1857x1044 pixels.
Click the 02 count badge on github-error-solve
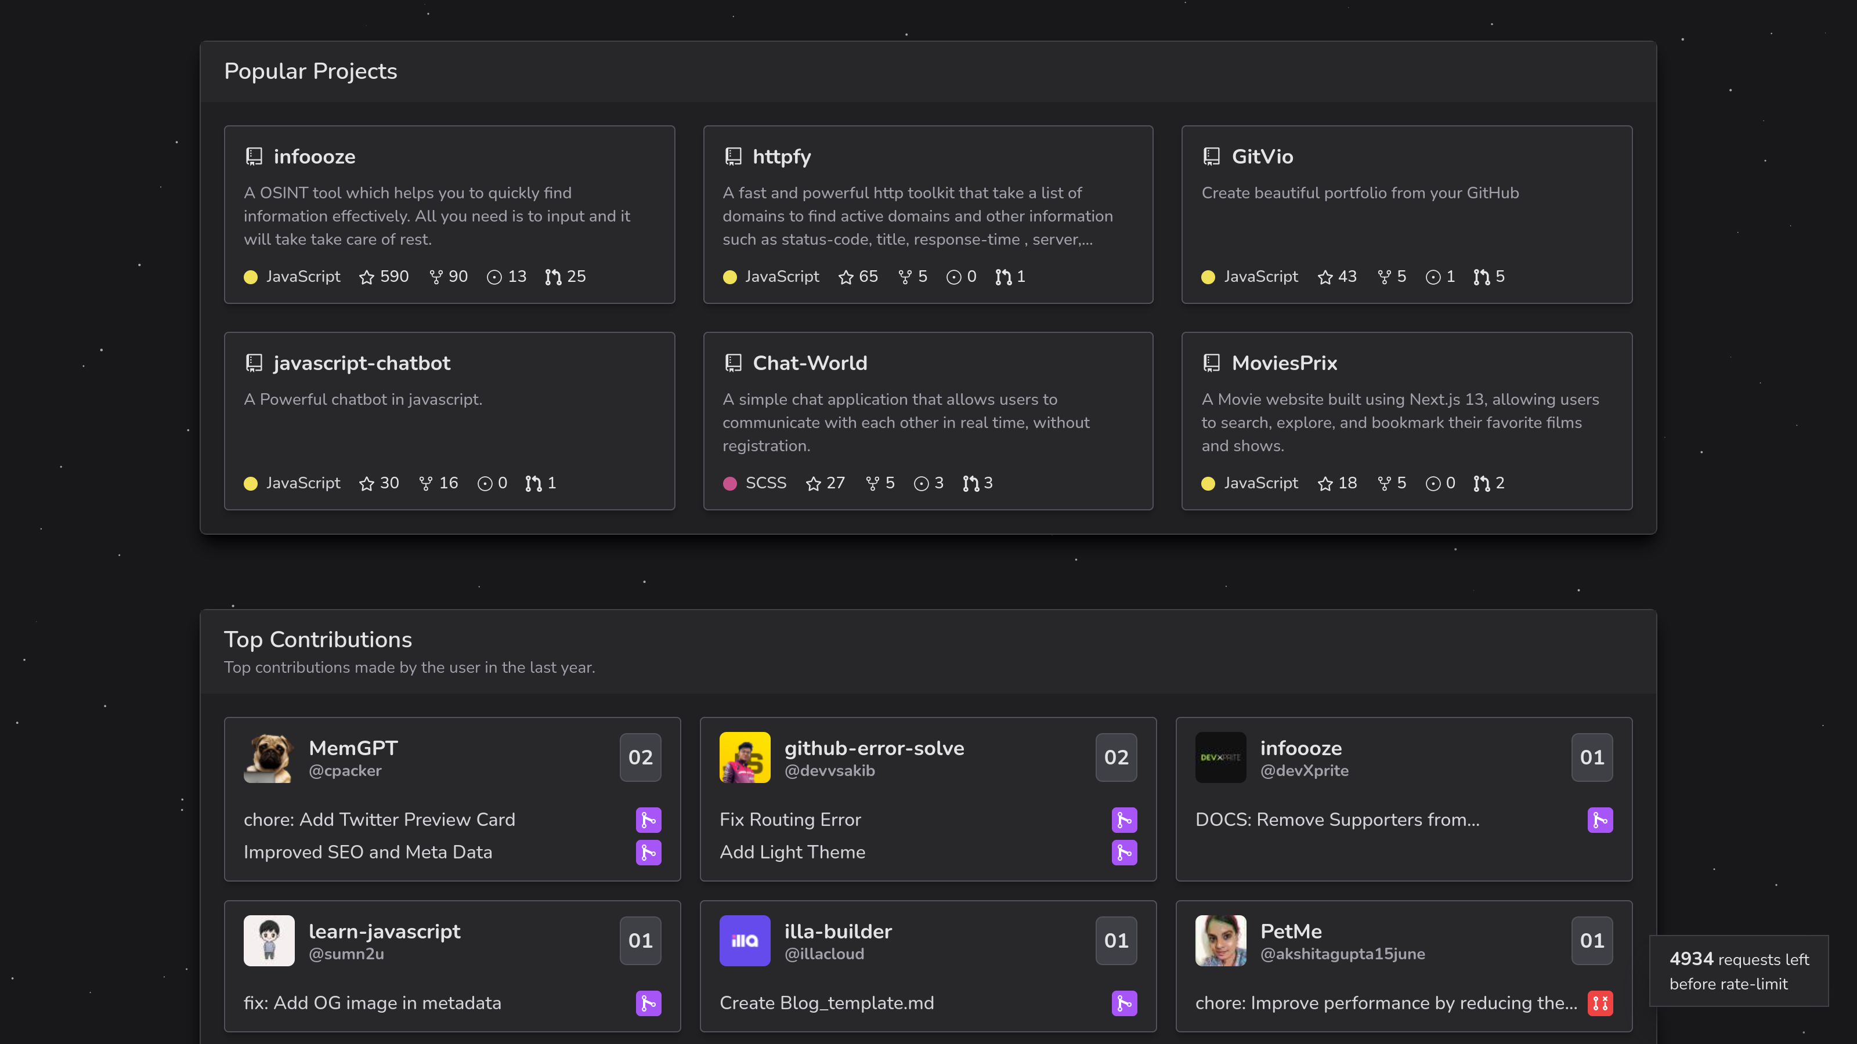click(1116, 757)
